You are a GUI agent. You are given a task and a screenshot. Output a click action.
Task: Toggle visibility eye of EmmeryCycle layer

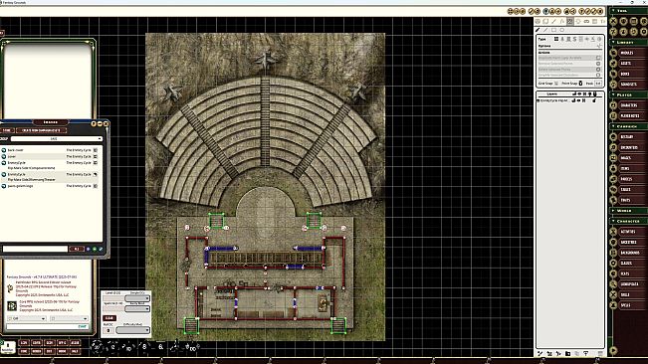[x=578, y=100]
